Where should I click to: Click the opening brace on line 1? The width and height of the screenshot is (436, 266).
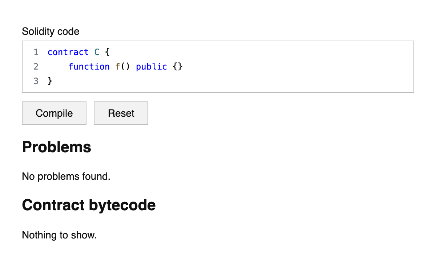click(x=107, y=52)
